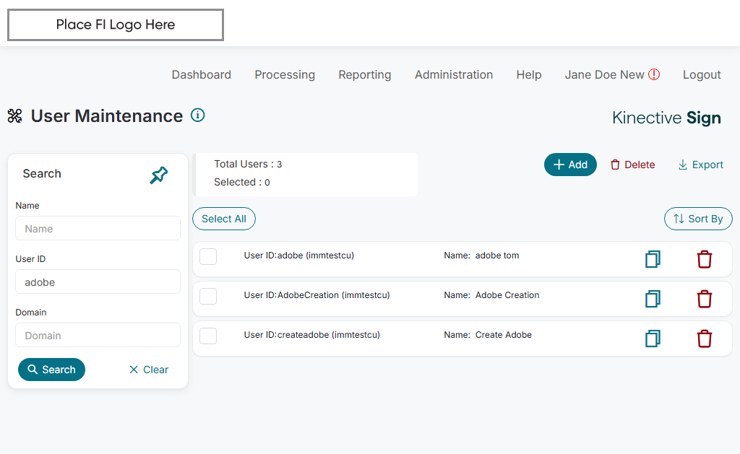Go to the Reporting menu

365,74
